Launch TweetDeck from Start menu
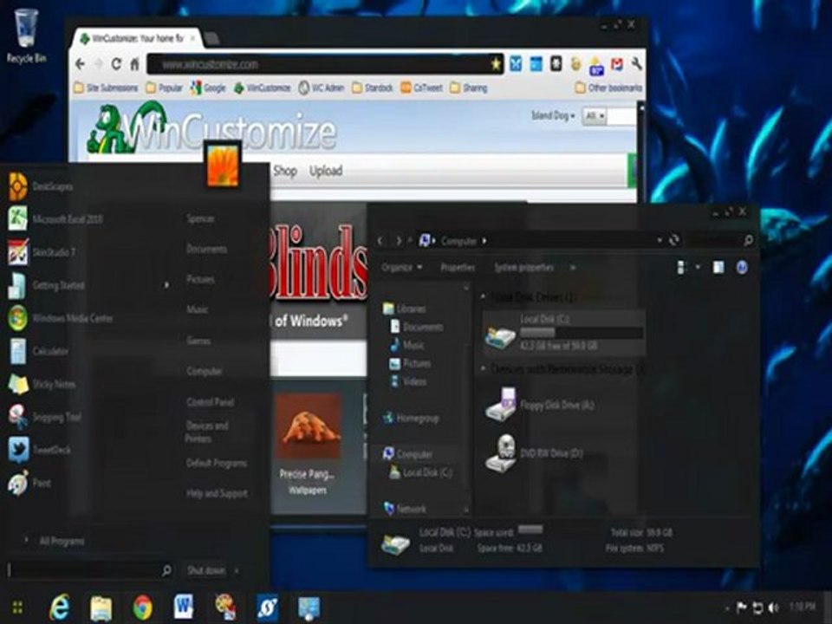832x624 pixels. [x=40, y=450]
